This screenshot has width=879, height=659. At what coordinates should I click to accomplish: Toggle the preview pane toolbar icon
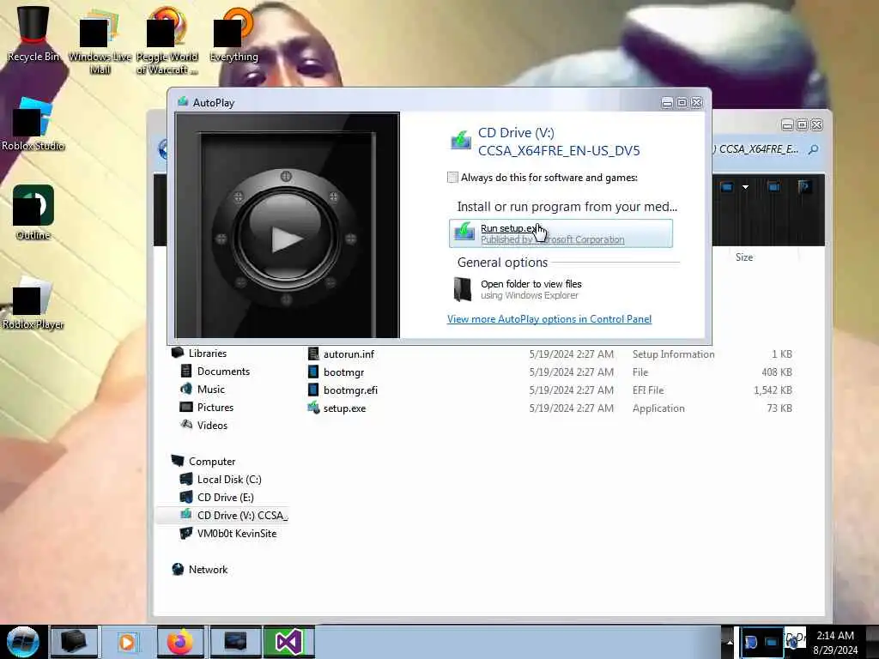point(773,186)
